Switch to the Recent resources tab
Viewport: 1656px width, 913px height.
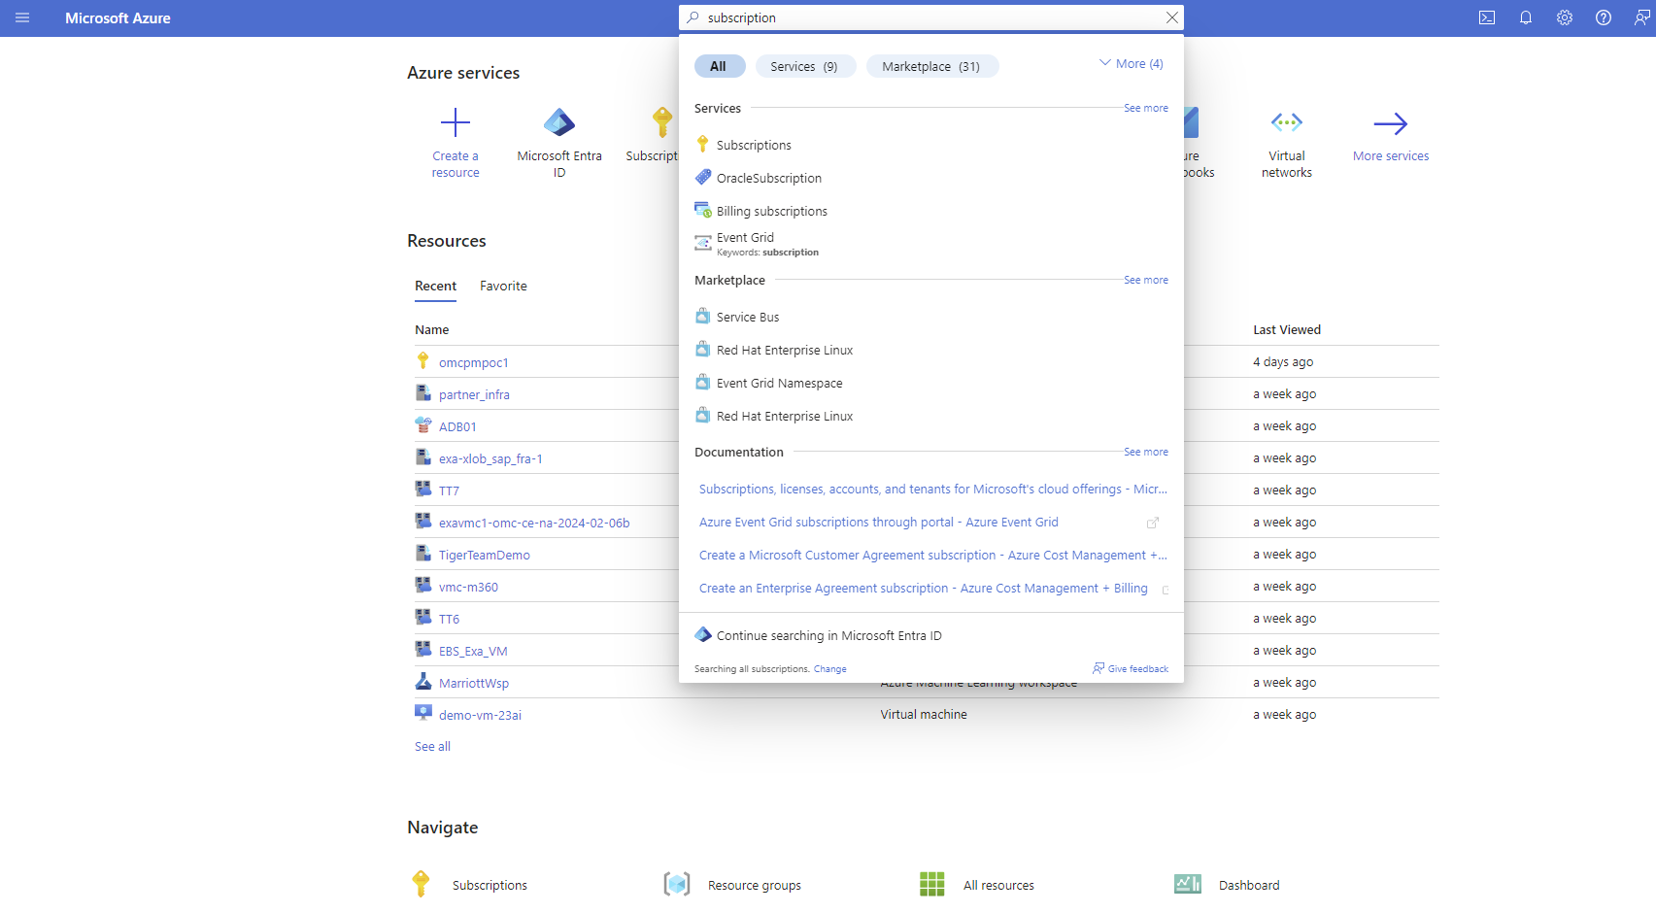point(435,286)
